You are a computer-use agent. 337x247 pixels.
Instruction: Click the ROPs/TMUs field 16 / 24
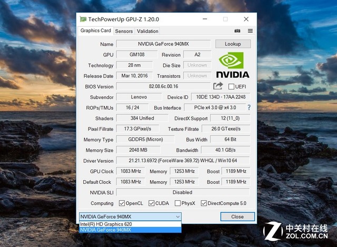(x=132, y=107)
